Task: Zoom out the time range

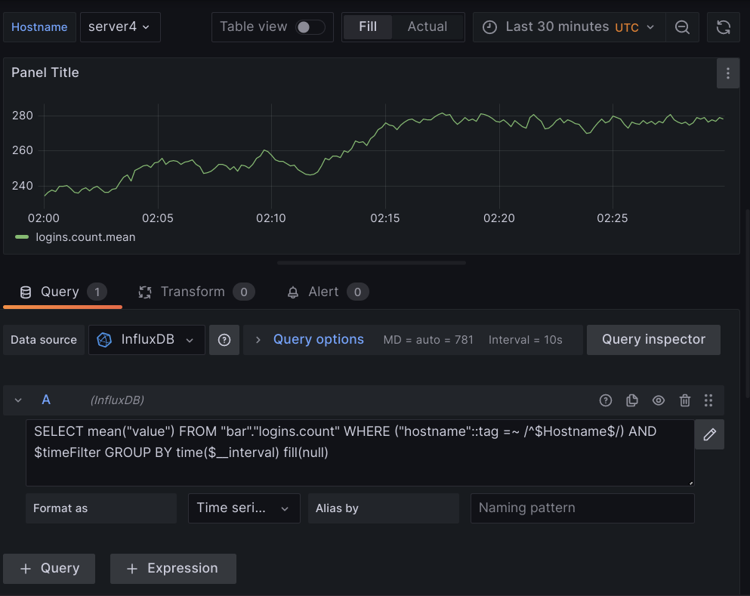Action: point(682,26)
